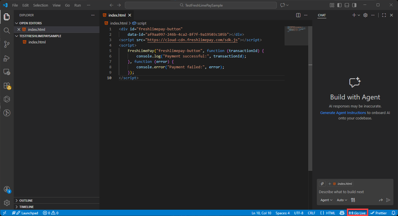This screenshot has width=398, height=216.
Task: Open the Selection menu
Action: [41, 5]
